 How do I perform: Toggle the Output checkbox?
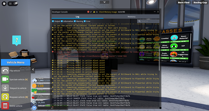tap(53, 21)
